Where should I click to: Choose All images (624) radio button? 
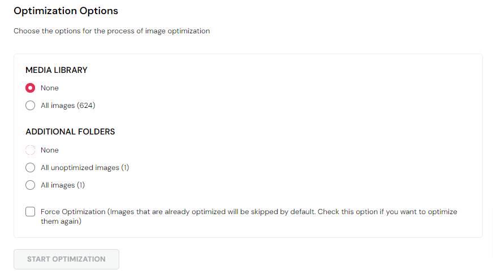pyautogui.click(x=31, y=106)
